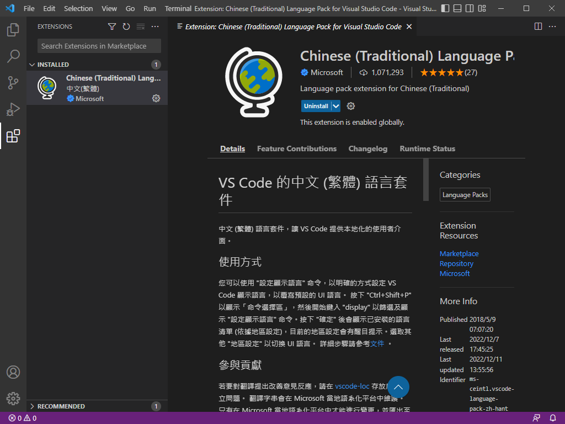
Task: Open Extensions panel more actions menu
Action: 155,26
